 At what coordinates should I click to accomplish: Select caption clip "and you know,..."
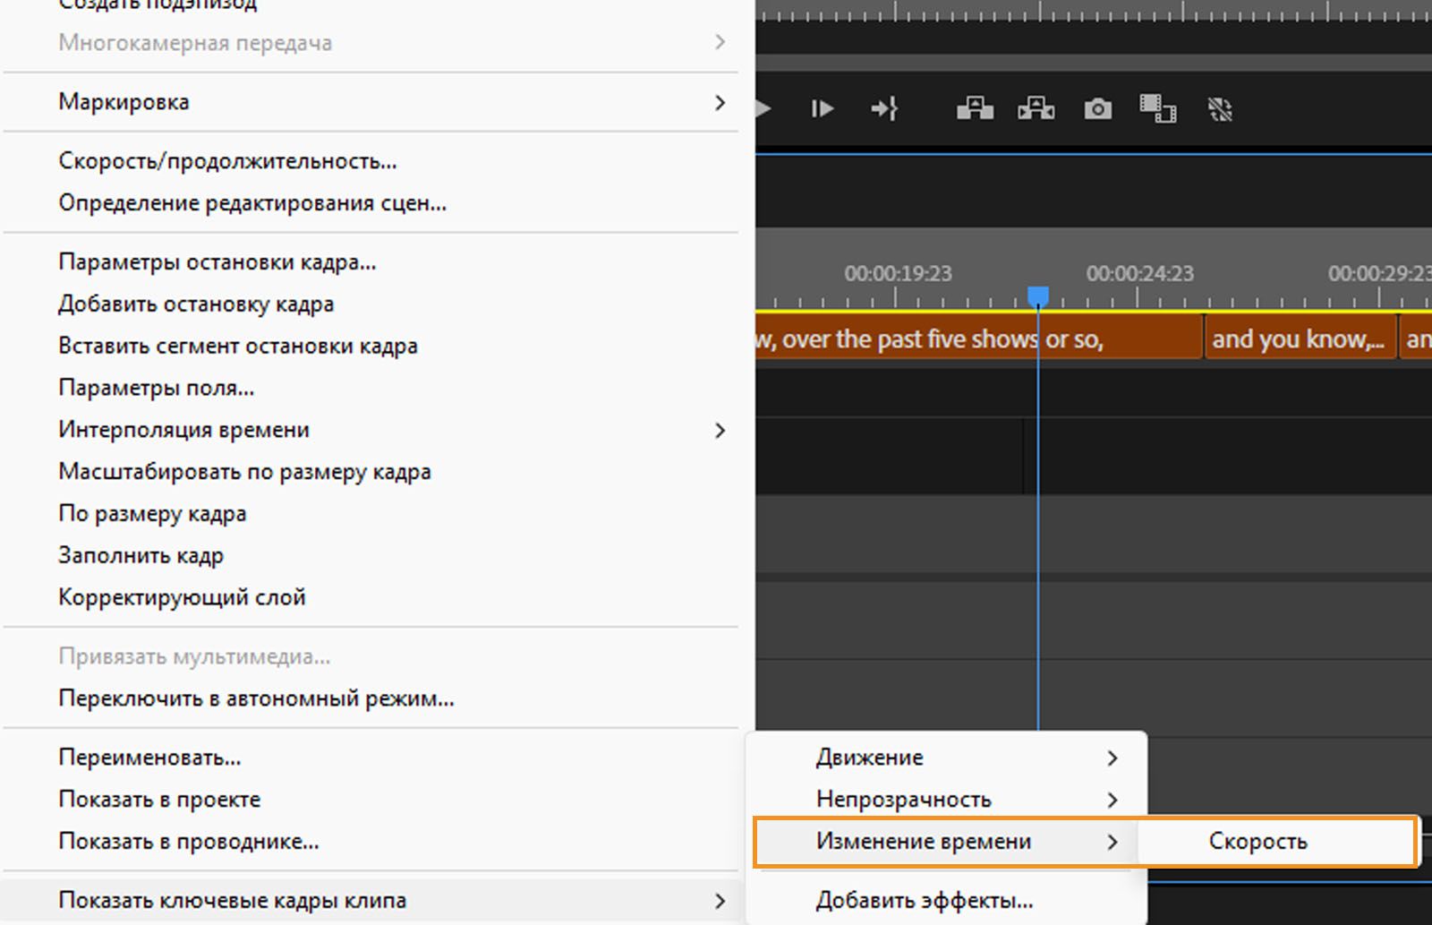[x=1301, y=339]
